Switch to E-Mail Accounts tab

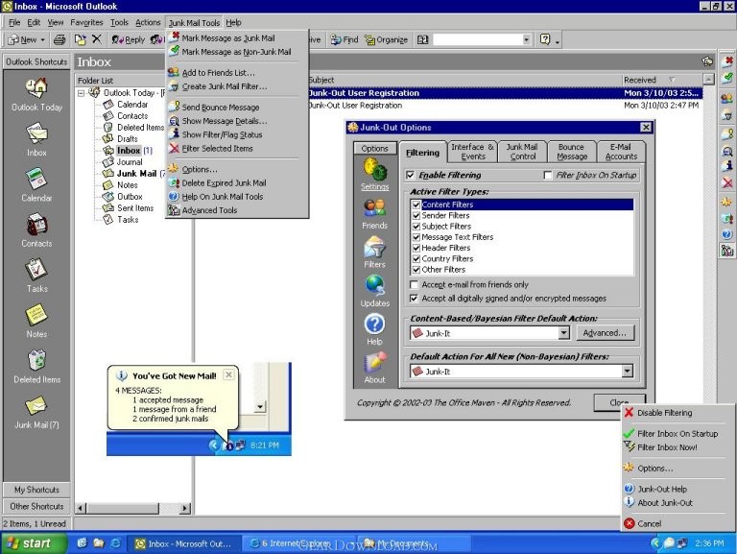(x=621, y=152)
